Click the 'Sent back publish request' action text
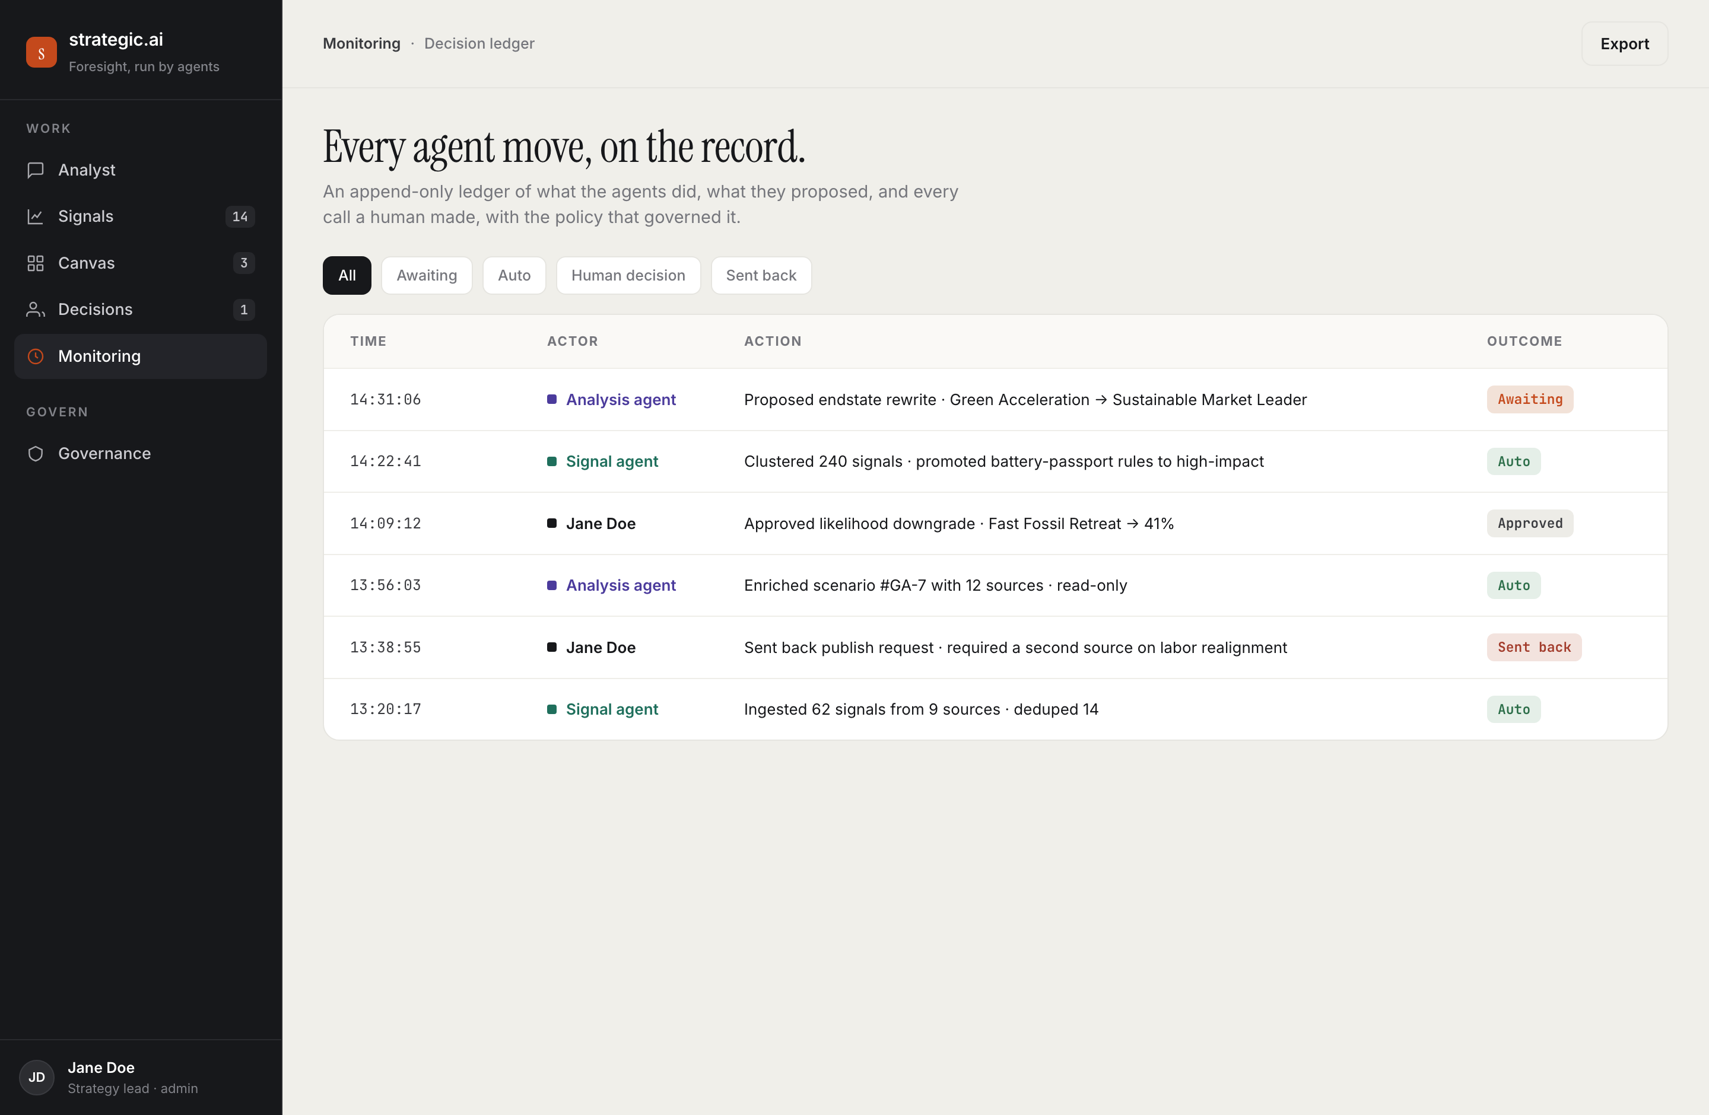This screenshot has height=1115, width=1709. (x=1015, y=648)
